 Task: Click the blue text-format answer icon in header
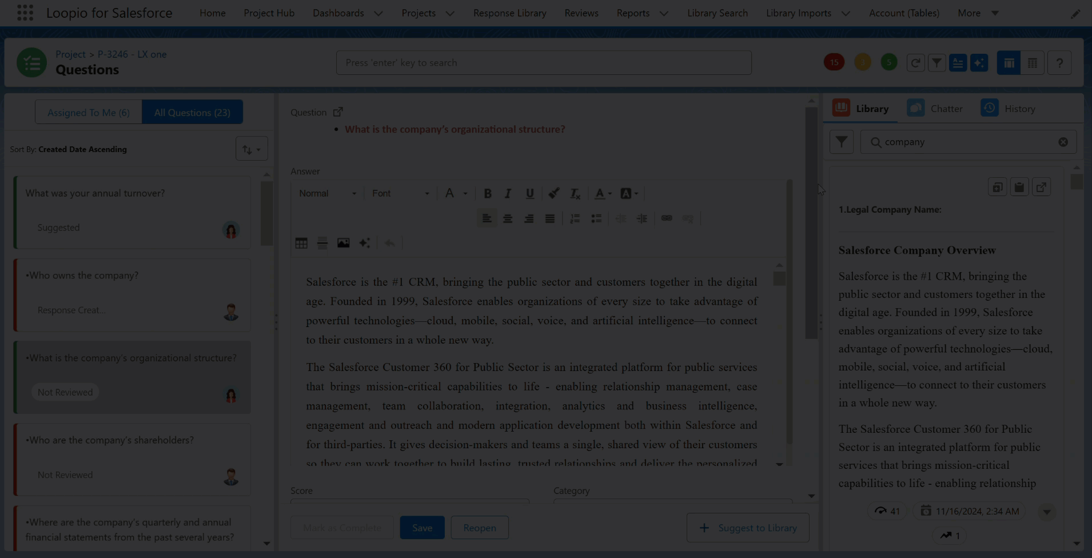[x=958, y=63]
